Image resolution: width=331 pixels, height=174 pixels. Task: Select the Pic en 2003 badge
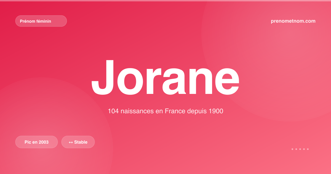point(36,142)
